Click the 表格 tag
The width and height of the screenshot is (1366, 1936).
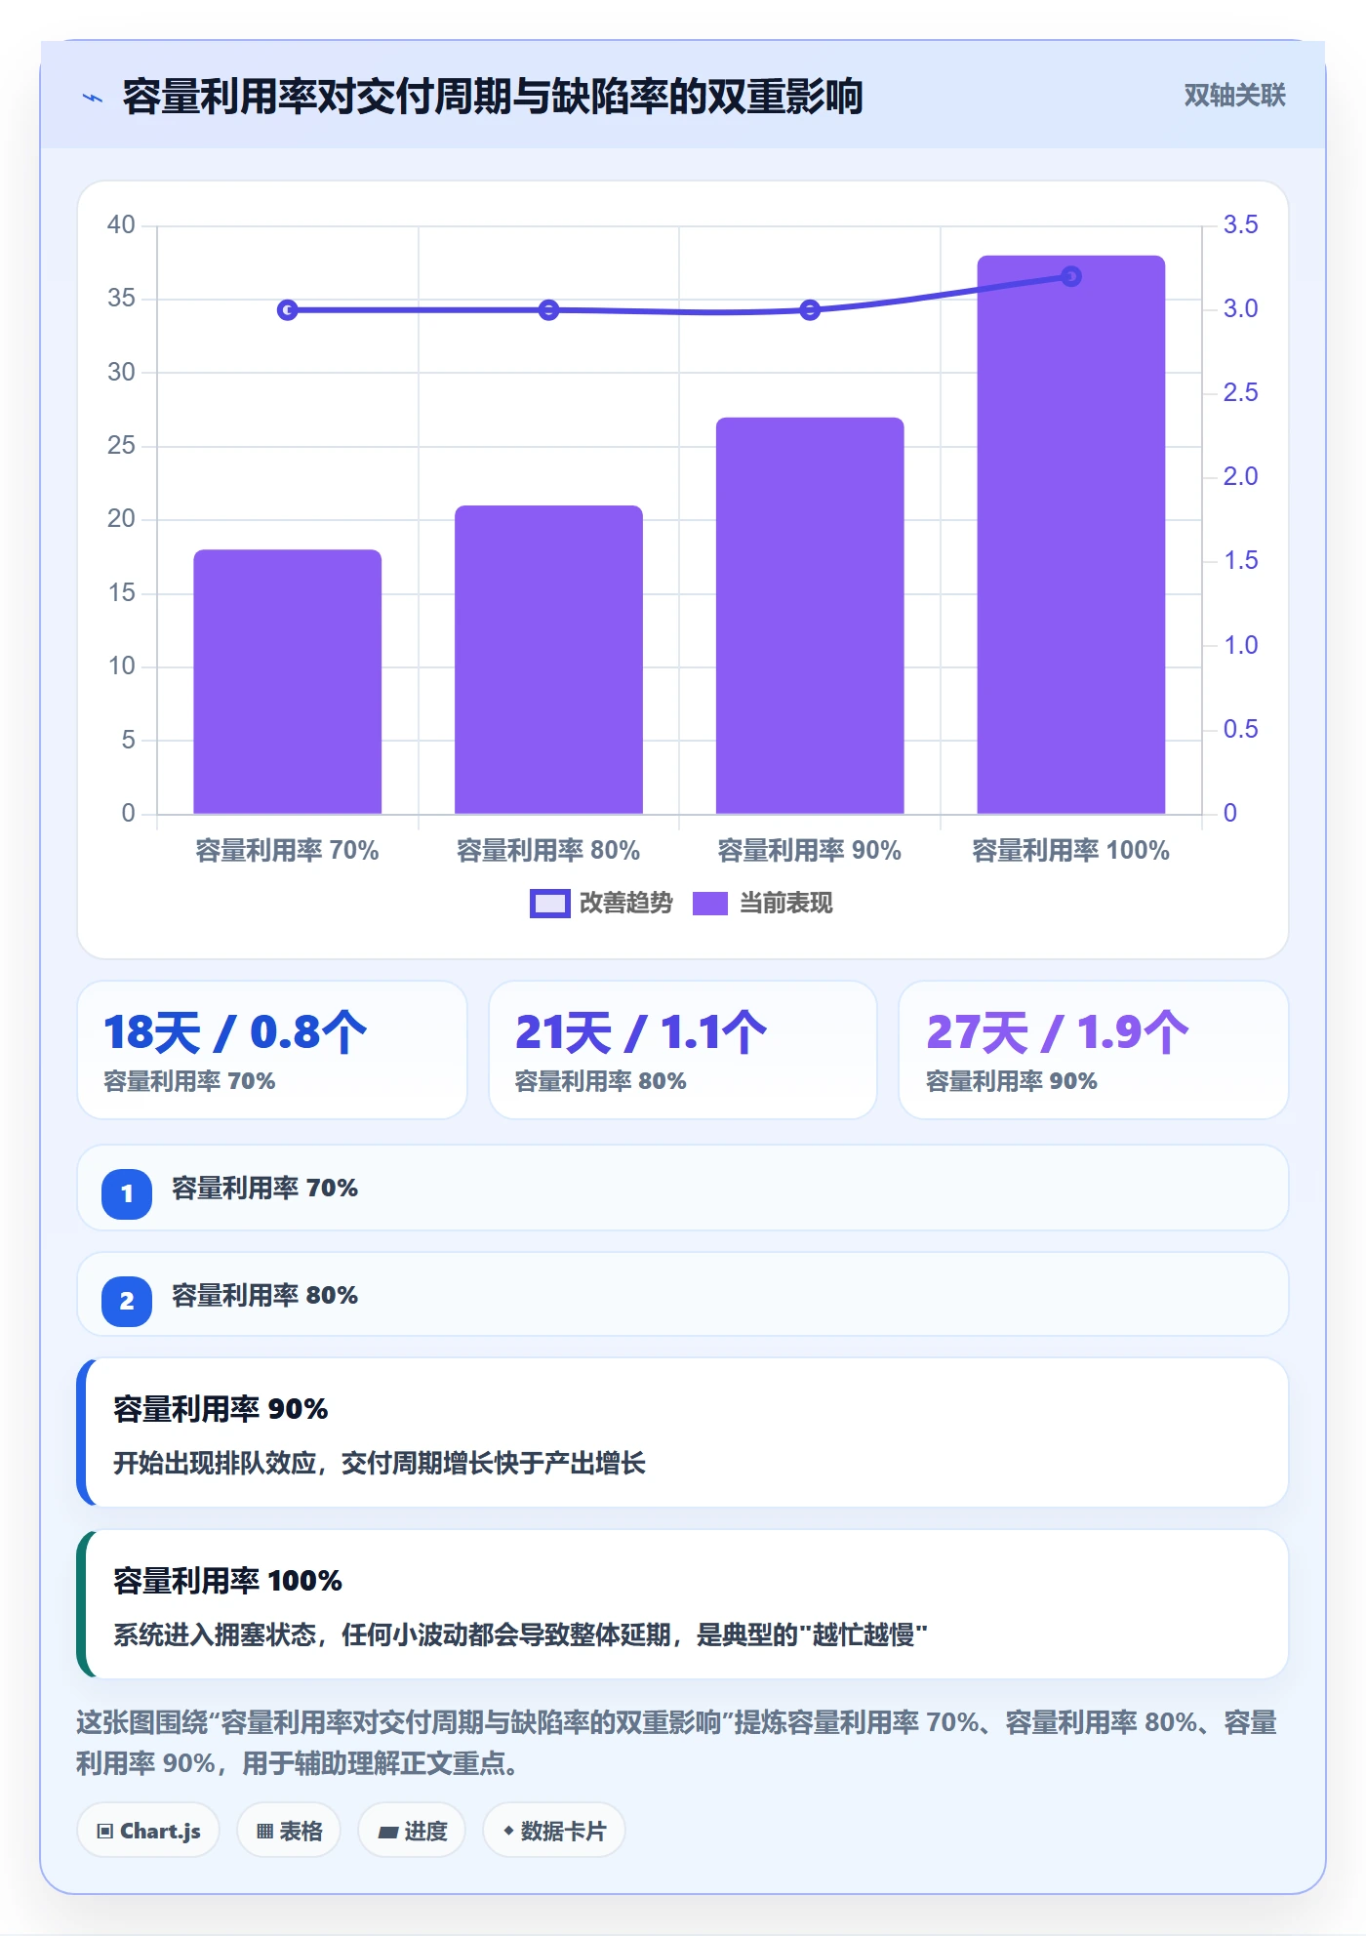tap(289, 1831)
